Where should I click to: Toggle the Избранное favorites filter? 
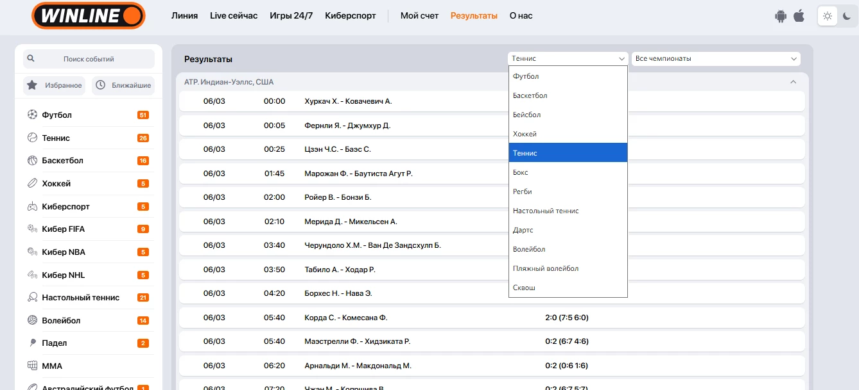(55, 85)
